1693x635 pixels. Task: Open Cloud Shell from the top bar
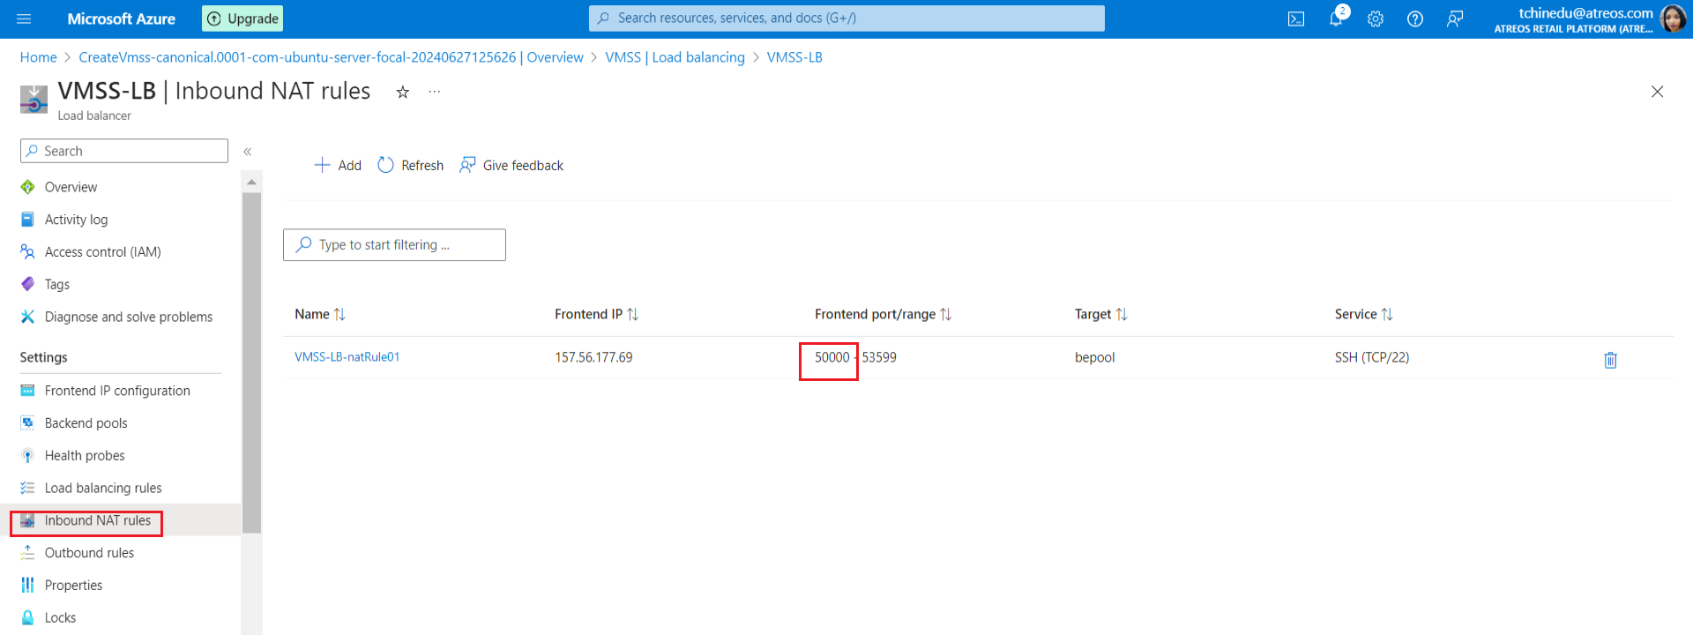coord(1296,19)
